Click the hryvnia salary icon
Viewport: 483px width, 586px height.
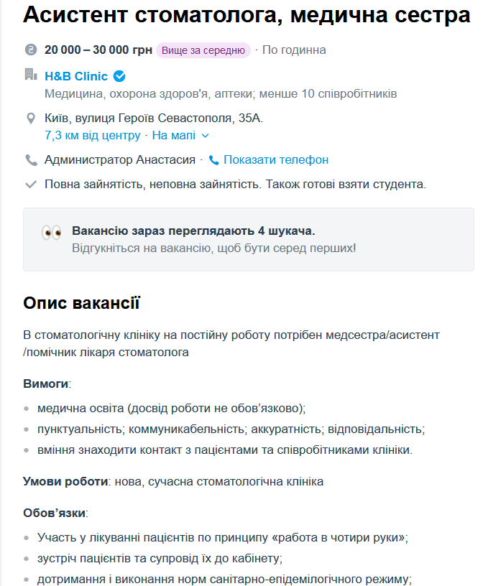click(x=30, y=50)
